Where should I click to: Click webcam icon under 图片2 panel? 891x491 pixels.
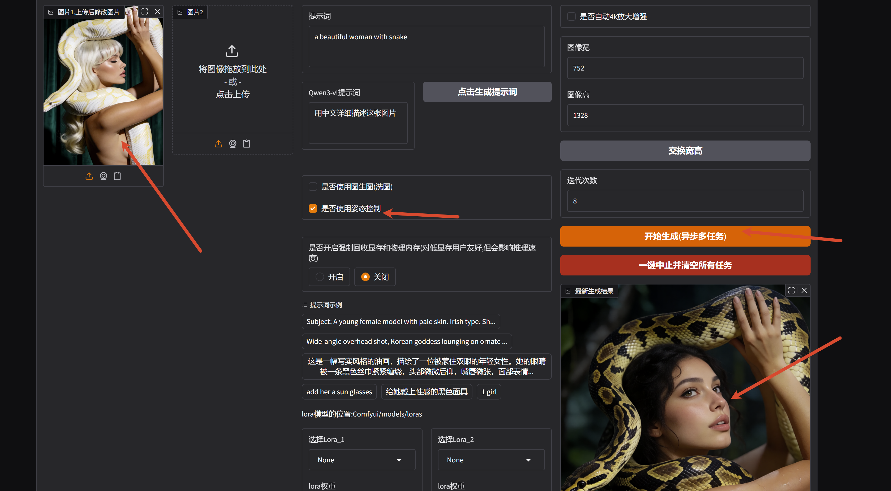tap(233, 144)
